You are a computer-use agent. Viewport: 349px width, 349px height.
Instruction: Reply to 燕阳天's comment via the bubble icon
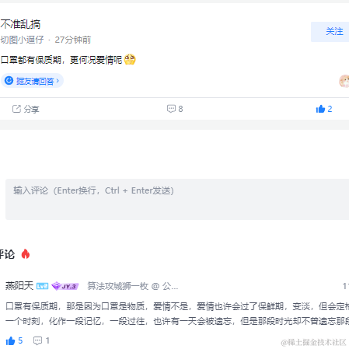pyautogui.click(x=37, y=340)
